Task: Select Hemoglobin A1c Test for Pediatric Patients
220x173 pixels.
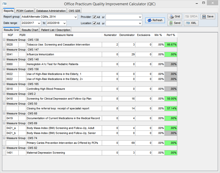Action: [91, 64]
